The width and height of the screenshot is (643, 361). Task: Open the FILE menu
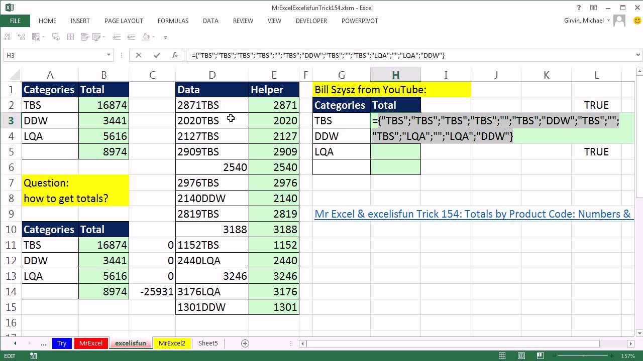pyautogui.click(x=15, y=21)
